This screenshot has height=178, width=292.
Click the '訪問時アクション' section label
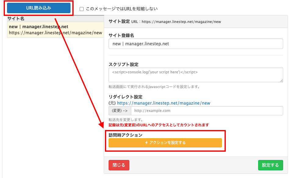click(125, 135)
